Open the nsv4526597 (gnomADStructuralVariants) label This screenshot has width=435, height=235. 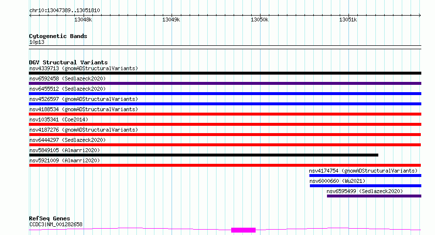coord(84,99)
